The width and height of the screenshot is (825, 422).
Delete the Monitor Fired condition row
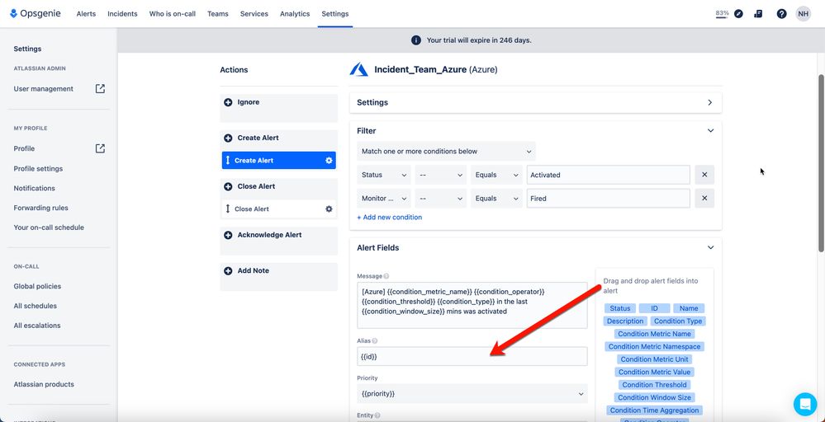704,199
